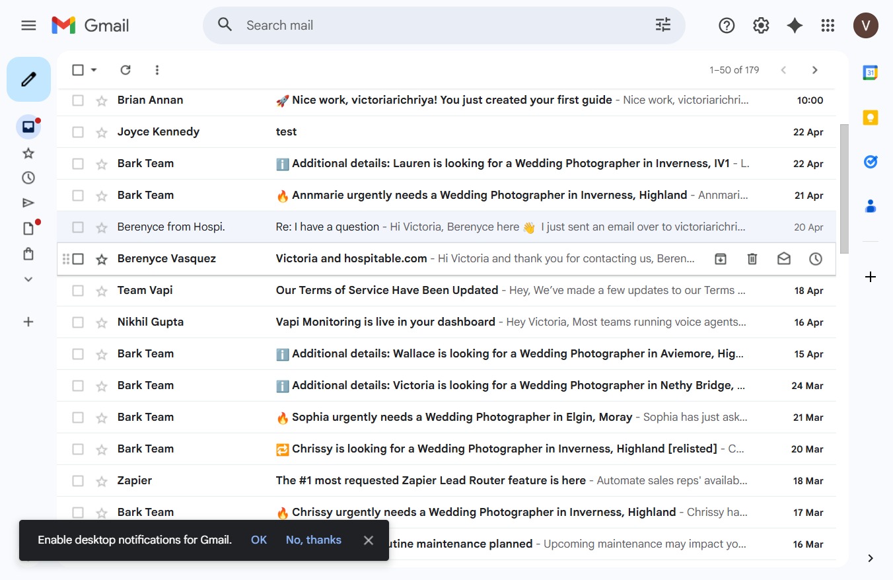The image size is (893, 580).
Task: Select the Team Vapi email checkbox
Action: (x=78, y=291)
